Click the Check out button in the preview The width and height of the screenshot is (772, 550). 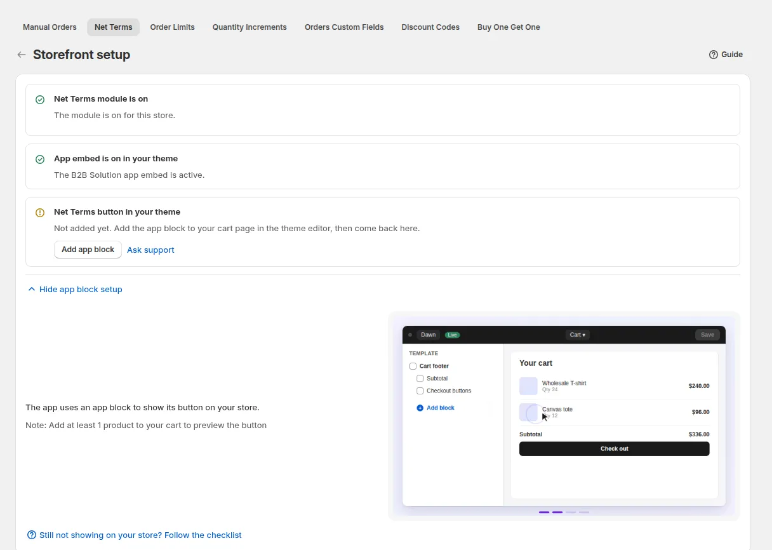(614, 449)
